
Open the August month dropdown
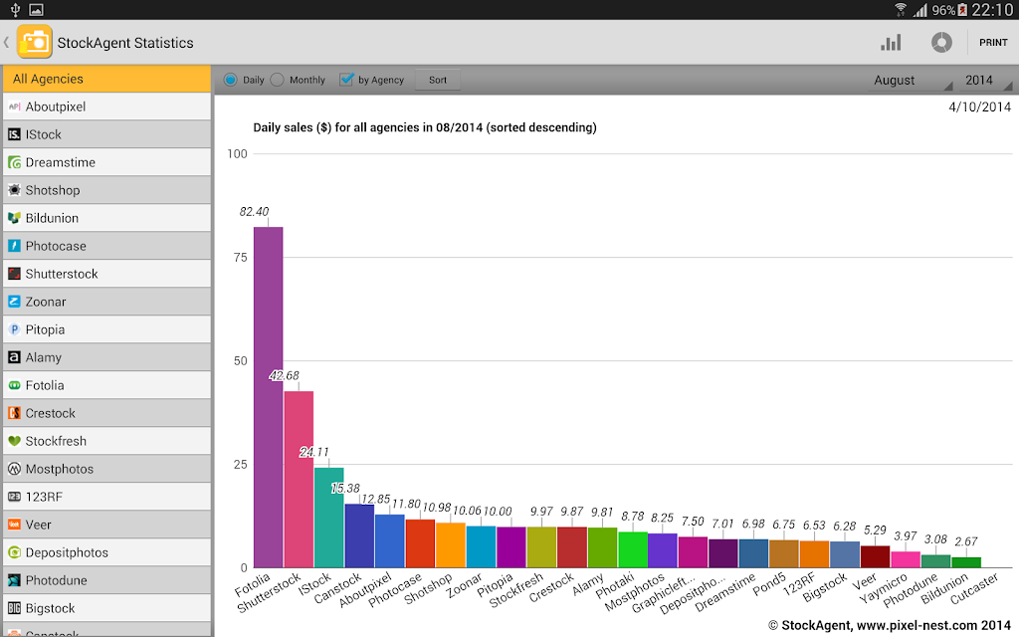[911, 80]
